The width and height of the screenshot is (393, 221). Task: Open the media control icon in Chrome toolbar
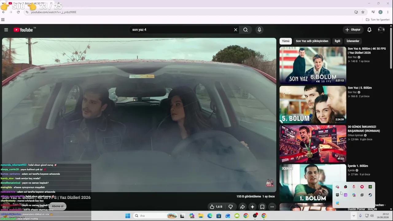373,12
